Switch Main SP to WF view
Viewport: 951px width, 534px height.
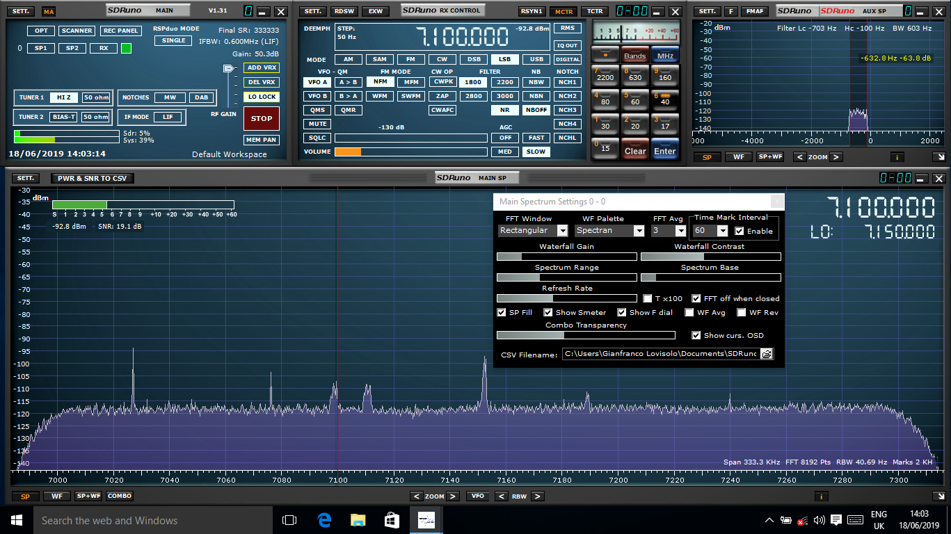[x=57, y=496]
